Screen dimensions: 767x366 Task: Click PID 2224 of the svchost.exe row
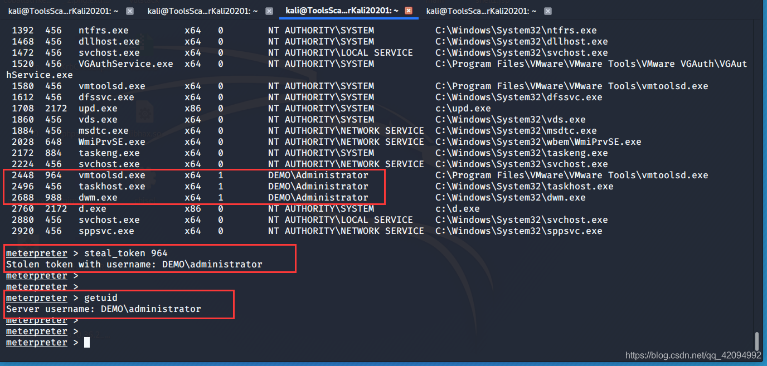(x=23, y=164)
